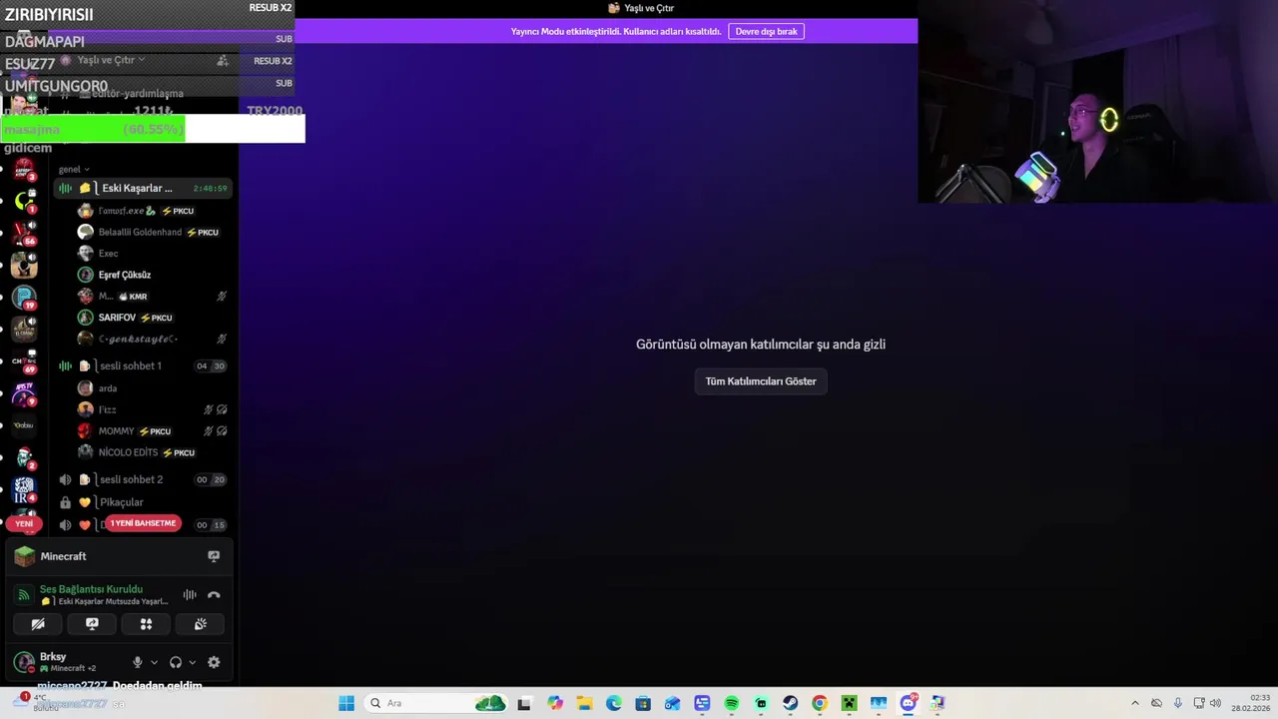
Task: Open Steam from the taskbar
Action: coord(790,703)
